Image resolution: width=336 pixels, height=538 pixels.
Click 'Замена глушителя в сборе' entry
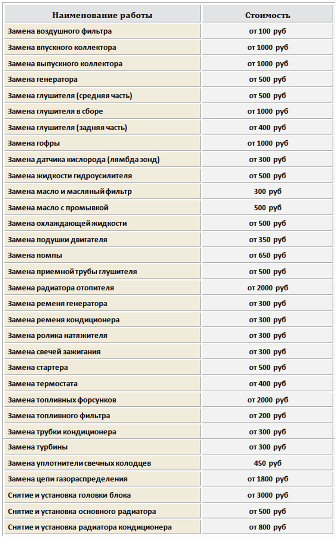click(x=55, y=111)
